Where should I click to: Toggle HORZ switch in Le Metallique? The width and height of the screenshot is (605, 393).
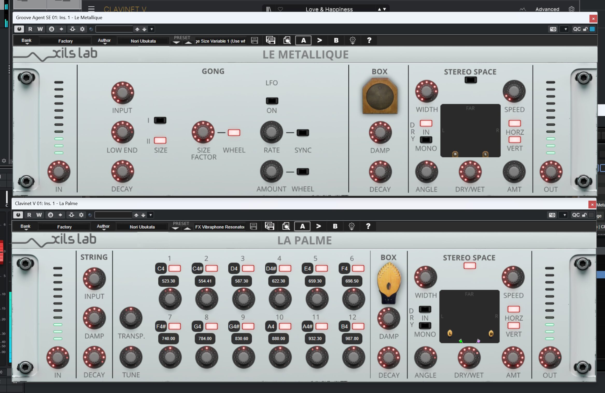[x=515, y=123]
